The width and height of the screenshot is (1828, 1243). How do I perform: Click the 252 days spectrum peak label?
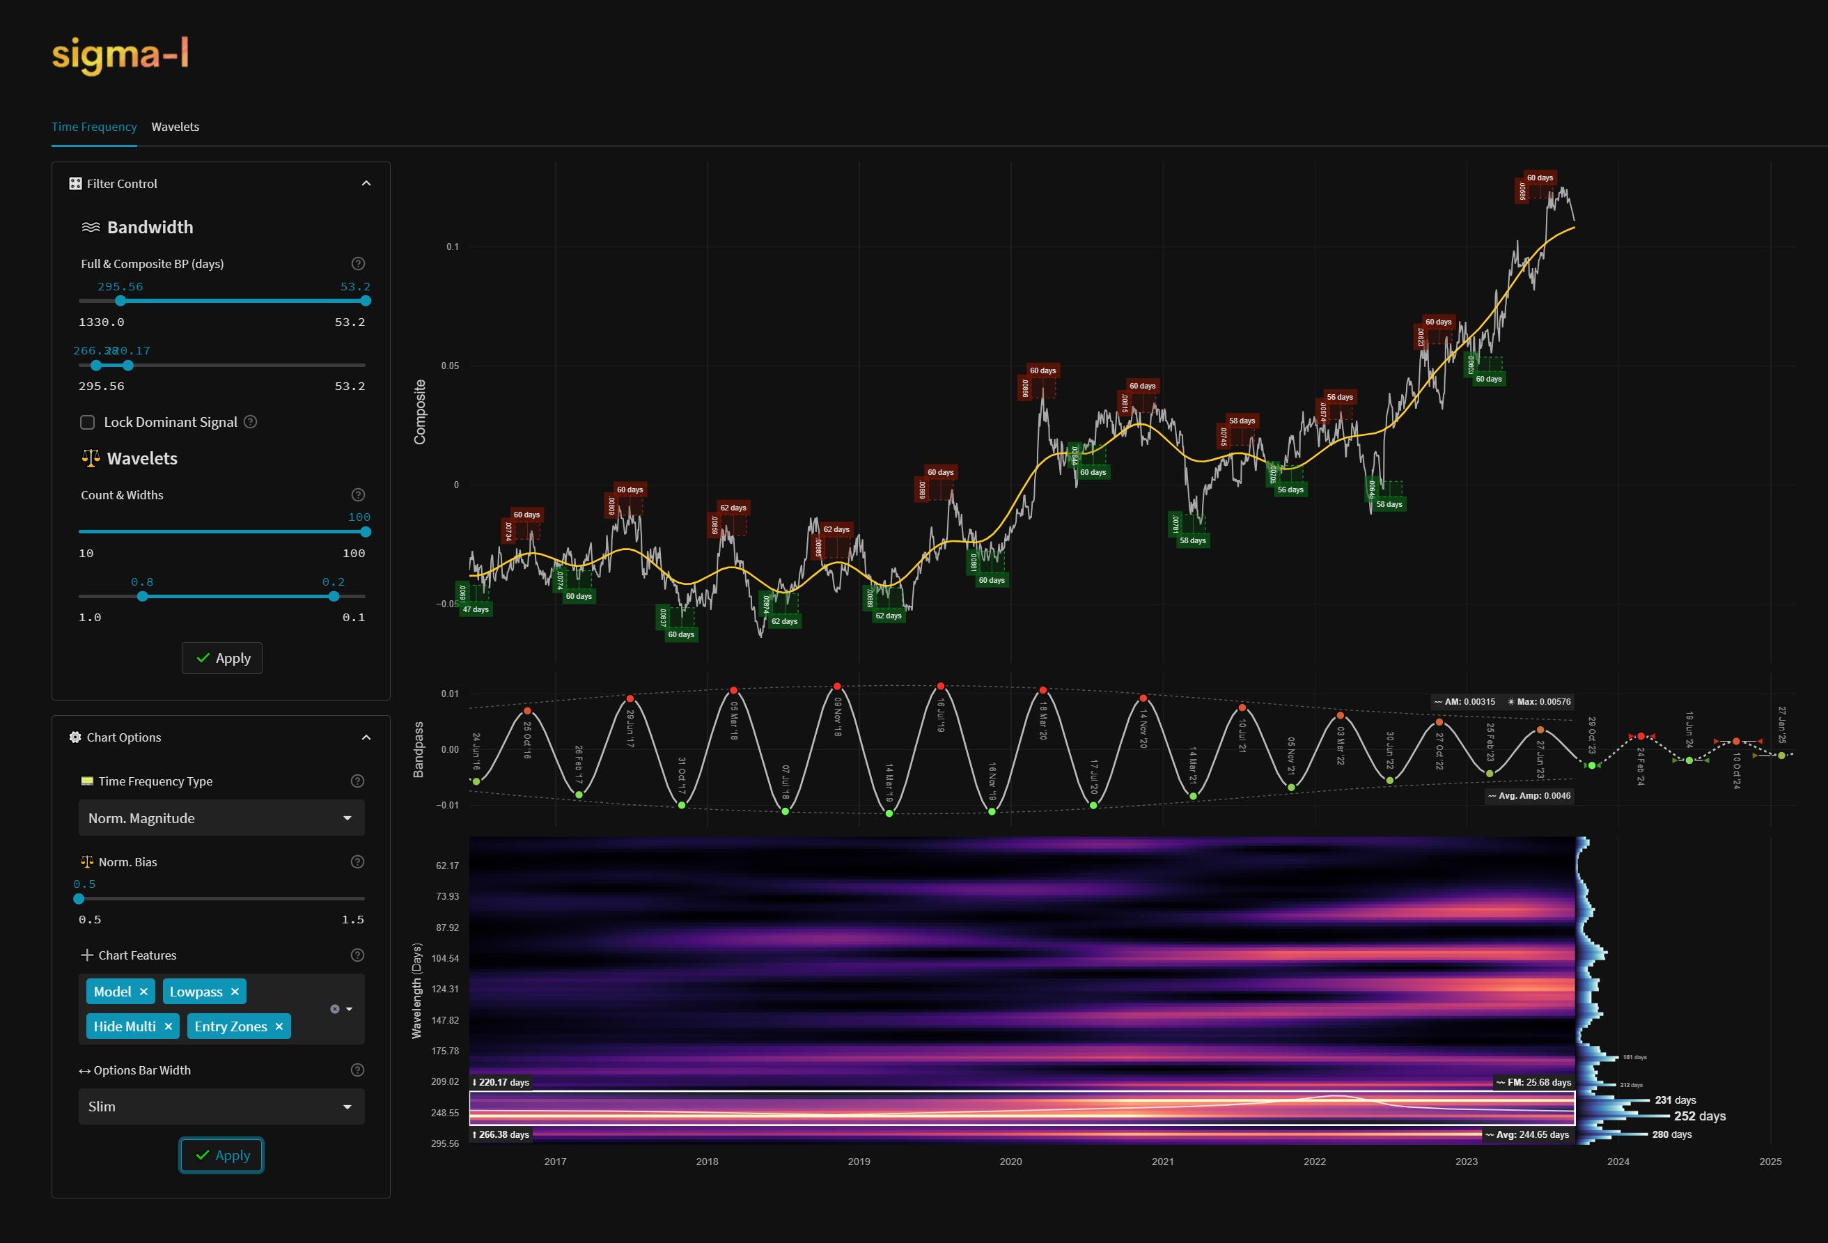1700,1116
